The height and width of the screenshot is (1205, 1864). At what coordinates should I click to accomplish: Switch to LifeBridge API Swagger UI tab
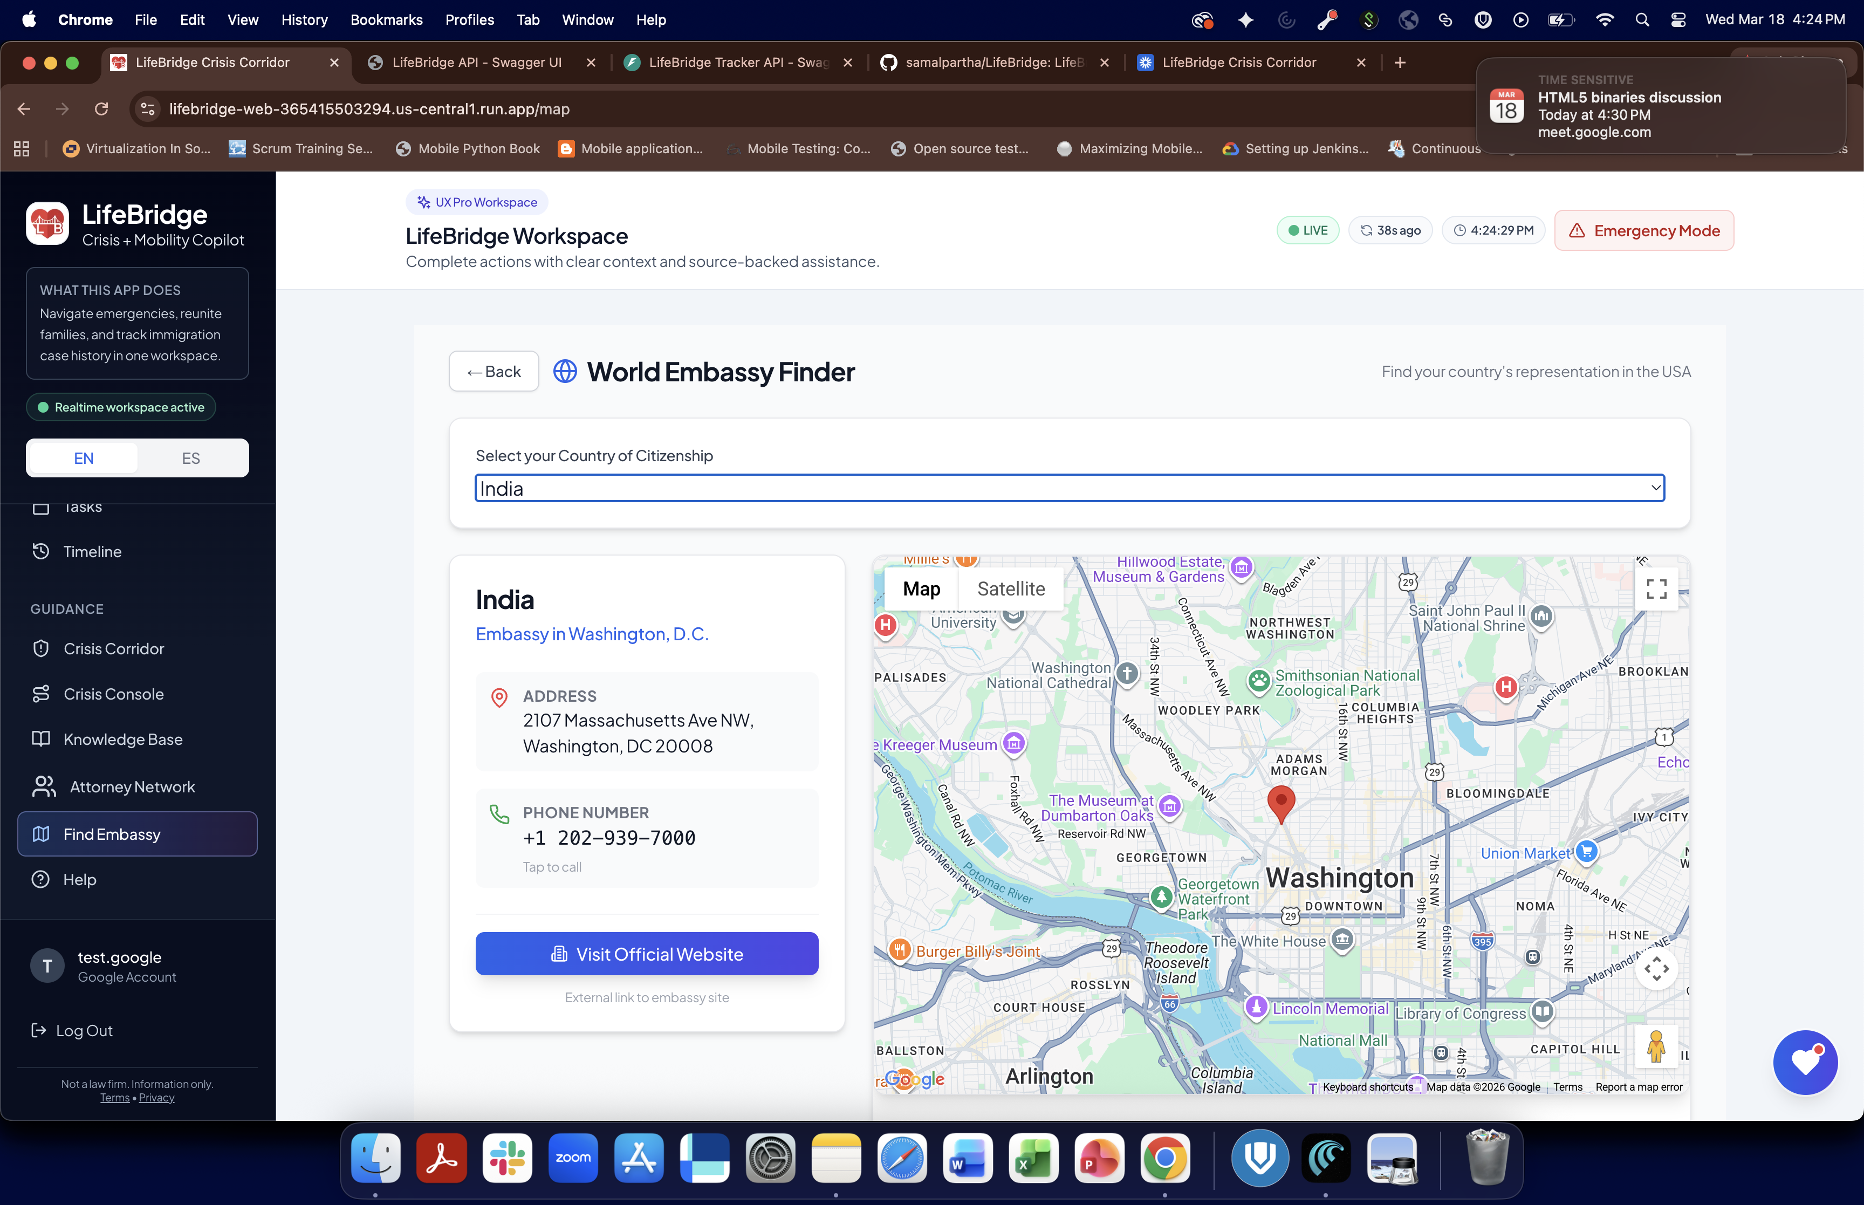476,63
